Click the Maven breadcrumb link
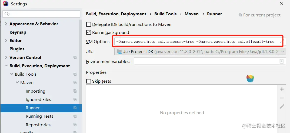The image size is (290, 133). click(192, 14)
